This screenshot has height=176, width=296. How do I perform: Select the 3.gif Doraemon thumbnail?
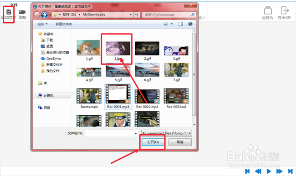click(x=176, y=51)
